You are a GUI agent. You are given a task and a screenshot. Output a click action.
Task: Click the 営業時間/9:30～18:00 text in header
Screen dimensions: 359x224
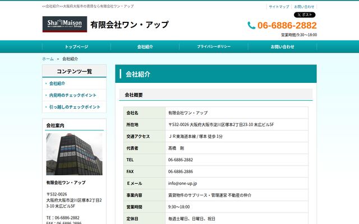(299, 35)
